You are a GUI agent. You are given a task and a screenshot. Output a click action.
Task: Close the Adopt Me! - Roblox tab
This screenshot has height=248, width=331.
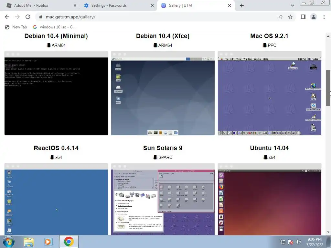(x=75, y=6)
